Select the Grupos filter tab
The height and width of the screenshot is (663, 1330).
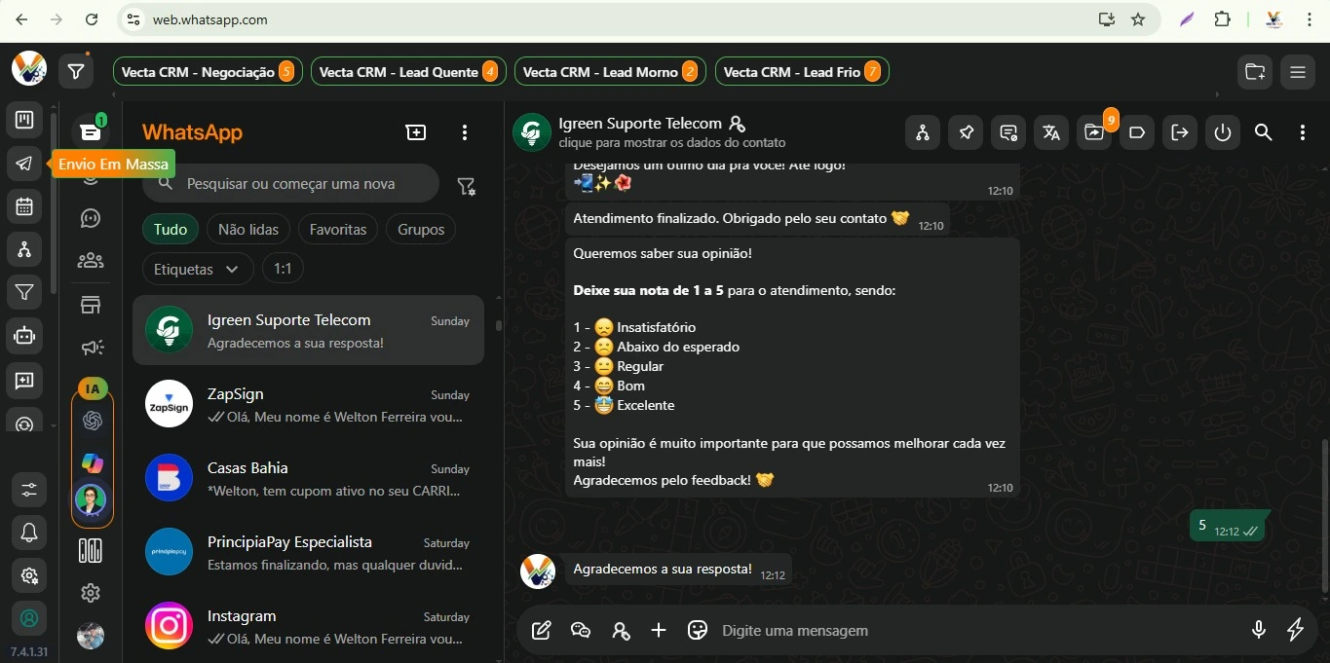(x=421, y=230)
